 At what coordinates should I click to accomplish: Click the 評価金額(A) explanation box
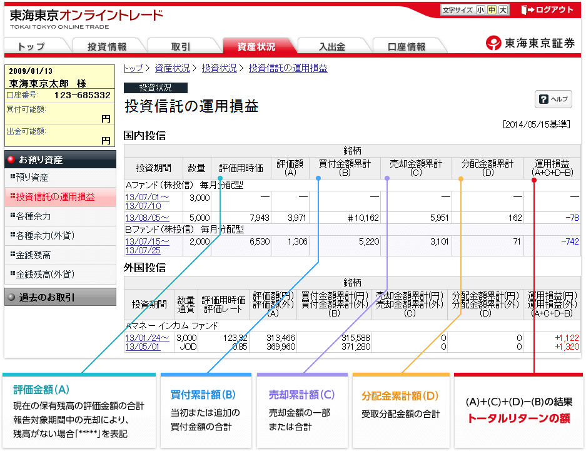click(x=79, y=410)
